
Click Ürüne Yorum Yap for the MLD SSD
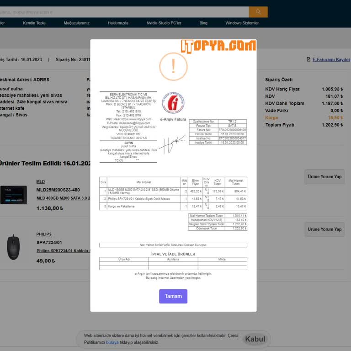click(x=324, y=176)
